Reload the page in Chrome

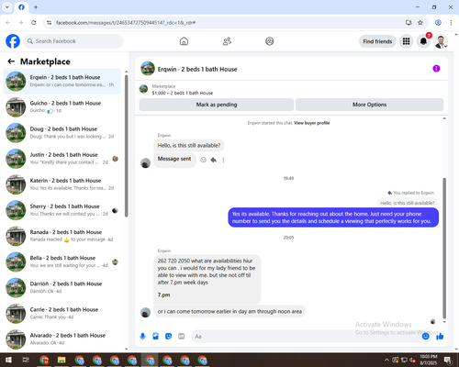pyautogui.click(x=34, y=23)
